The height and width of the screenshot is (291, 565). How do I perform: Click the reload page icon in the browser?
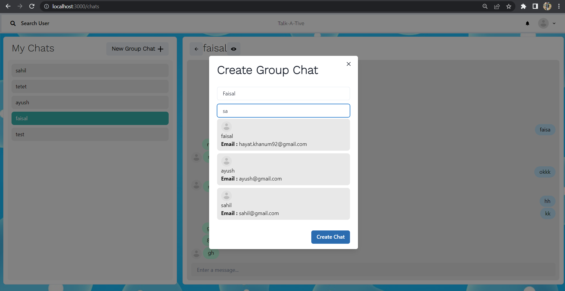[32, 6]
